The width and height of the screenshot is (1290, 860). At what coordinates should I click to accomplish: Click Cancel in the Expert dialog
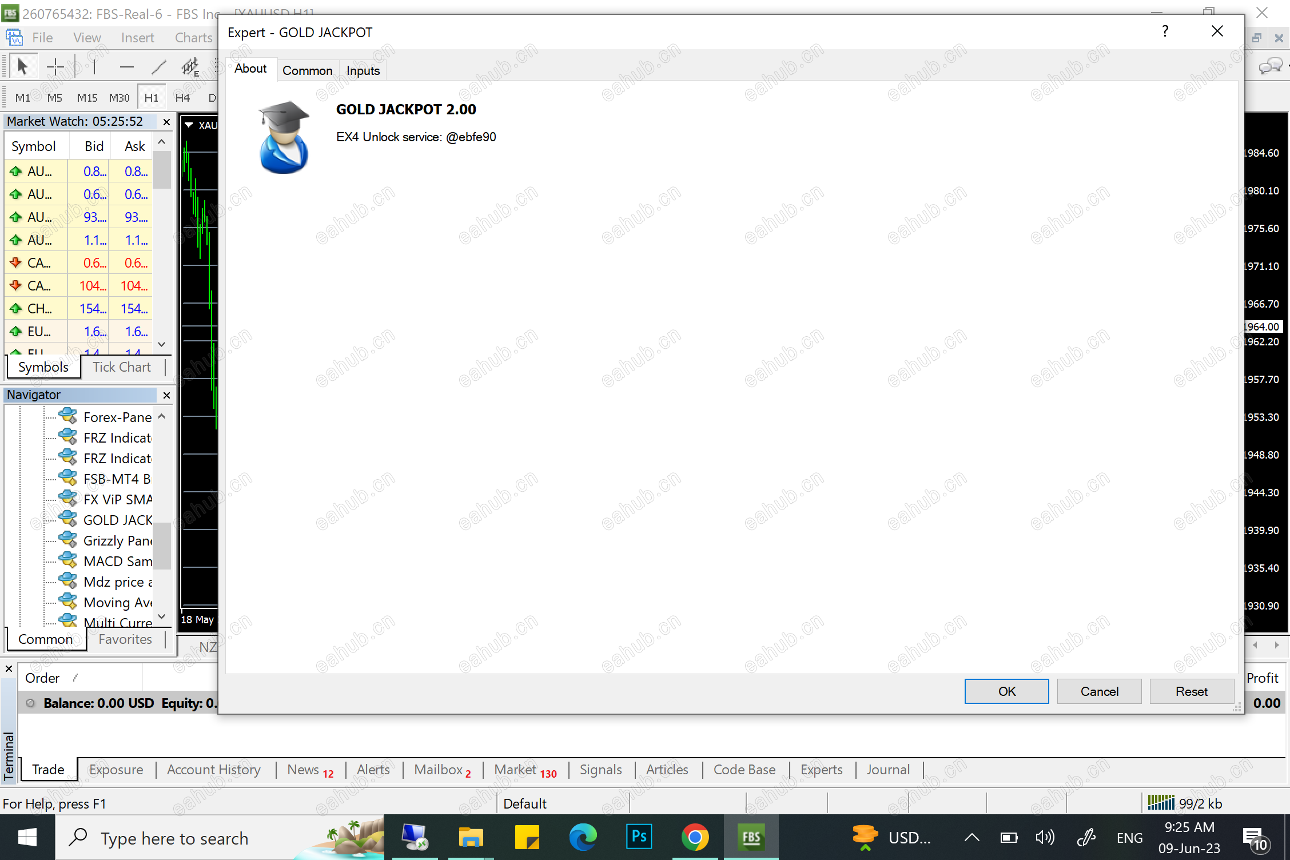tap(1100, 691)
